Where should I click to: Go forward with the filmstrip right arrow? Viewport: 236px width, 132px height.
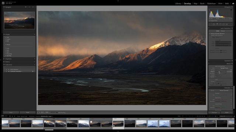click(x=14, y=116)
